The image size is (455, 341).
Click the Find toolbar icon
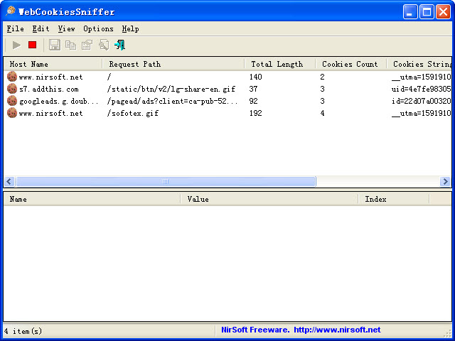103,45
